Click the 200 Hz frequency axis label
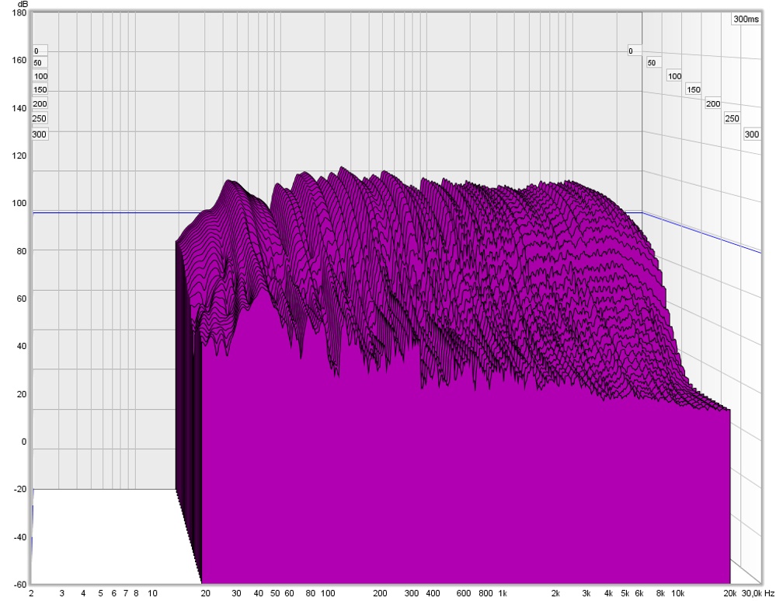 380,593
